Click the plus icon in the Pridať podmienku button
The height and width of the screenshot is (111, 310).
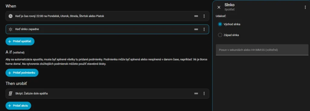10,73
